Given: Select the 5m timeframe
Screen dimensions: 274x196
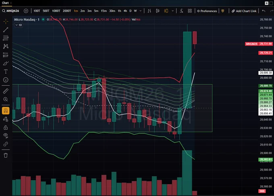Looking at the screenshot, I should (96, 11).
